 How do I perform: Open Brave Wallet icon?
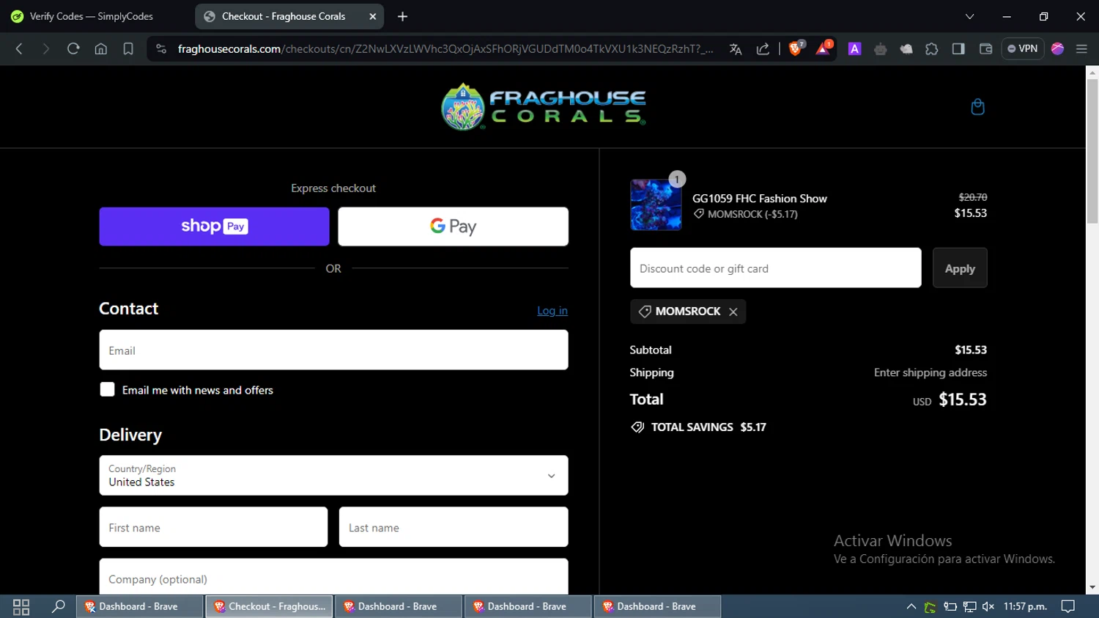click(985, 49)
